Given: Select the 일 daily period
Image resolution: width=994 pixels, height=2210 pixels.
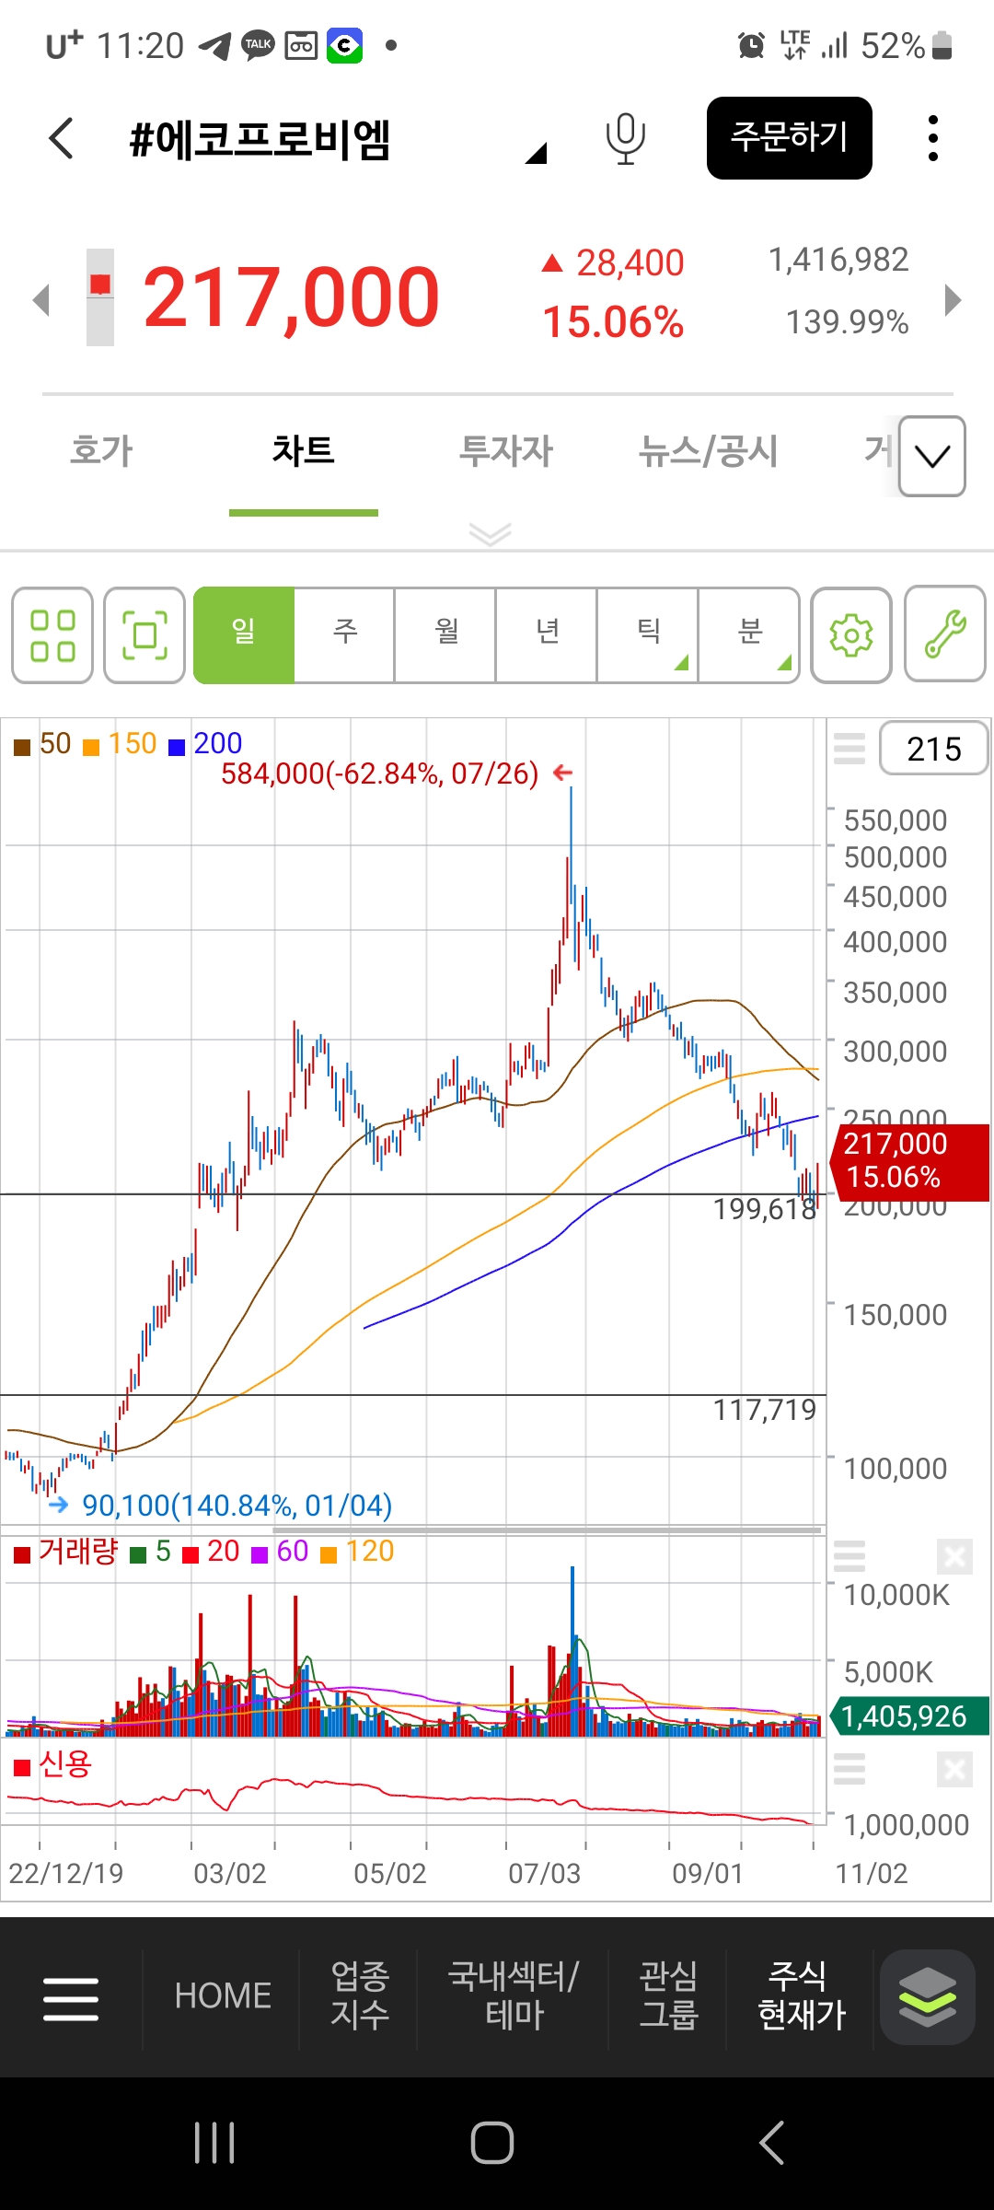Looking at the screenshot, I should pyautogui.click(x=244, y=635).
